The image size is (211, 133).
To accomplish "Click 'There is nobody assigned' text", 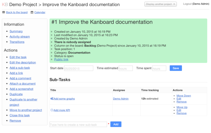I will (72, 42).
